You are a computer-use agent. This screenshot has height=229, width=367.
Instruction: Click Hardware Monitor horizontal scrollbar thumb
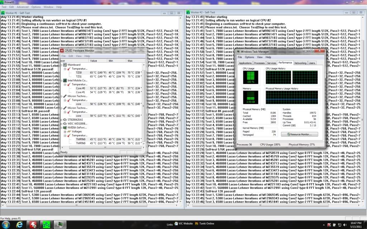coord(105,147)
